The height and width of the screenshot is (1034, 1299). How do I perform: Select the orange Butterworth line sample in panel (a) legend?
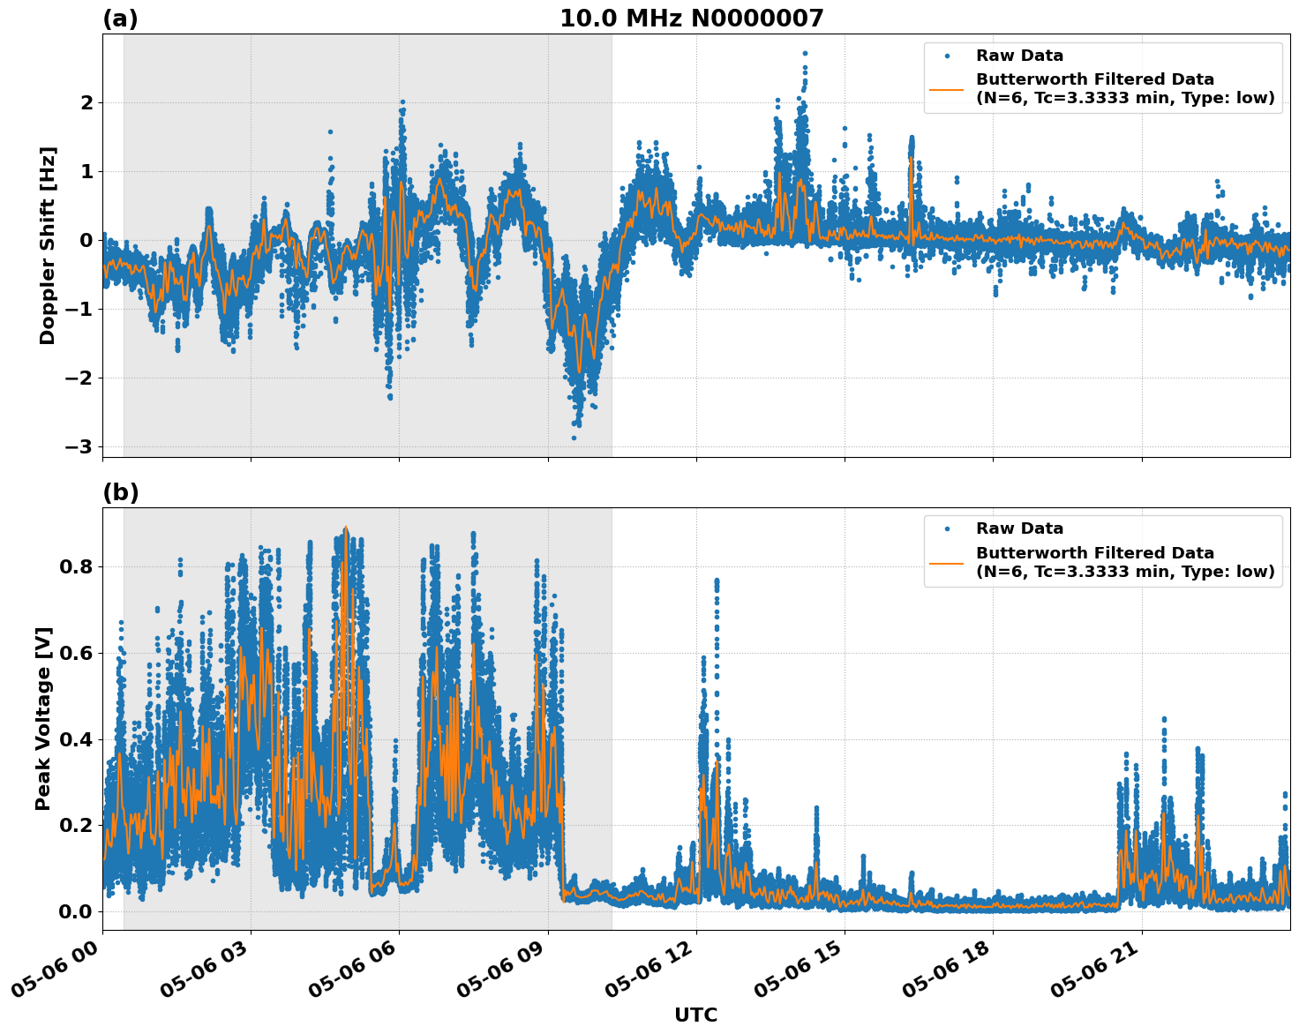pyautogui.click(x=949, y=90)
